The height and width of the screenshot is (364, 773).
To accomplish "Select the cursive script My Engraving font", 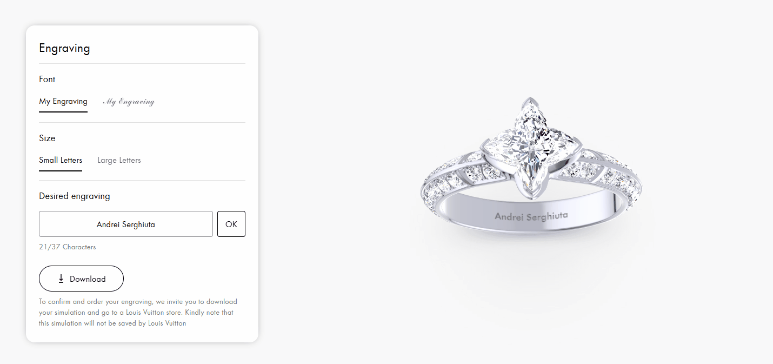I will pyautogui.click(x=129, y=101).
